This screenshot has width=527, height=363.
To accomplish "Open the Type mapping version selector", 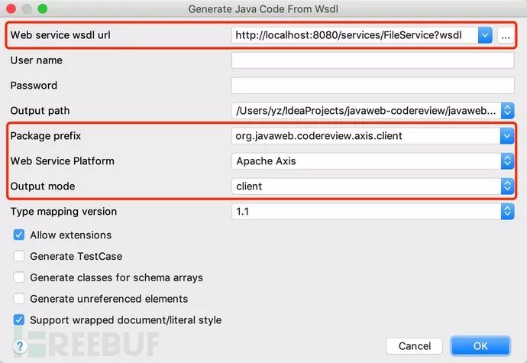I will (x=507, y=212).
